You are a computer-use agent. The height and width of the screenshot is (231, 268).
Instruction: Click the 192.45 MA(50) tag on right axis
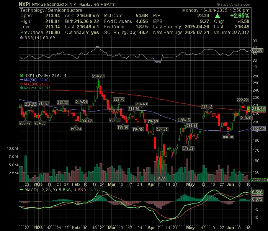pyautogui.click(x=258, y=129)
